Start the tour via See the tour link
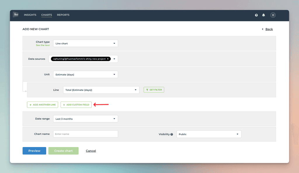 [44, 45]
